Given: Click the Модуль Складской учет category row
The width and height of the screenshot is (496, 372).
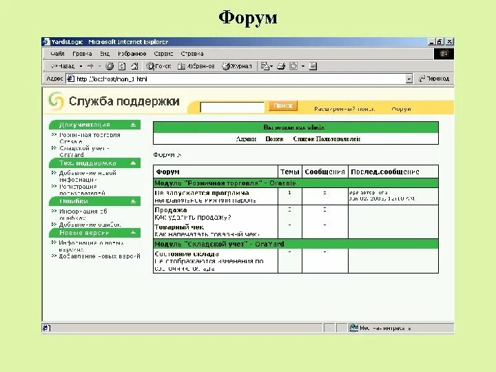Looking at the screenshot, I should tap(296, 244).
